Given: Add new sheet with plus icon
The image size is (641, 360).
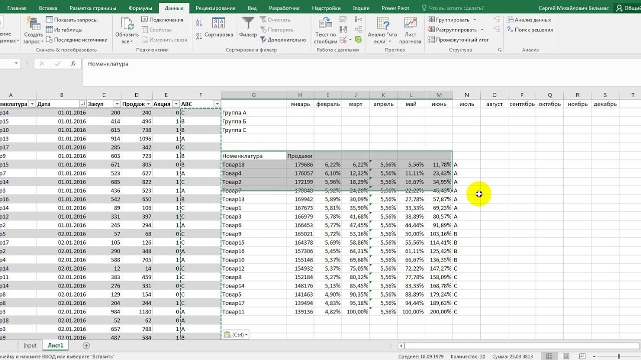Looking at the screenshot, I should 86,345.
